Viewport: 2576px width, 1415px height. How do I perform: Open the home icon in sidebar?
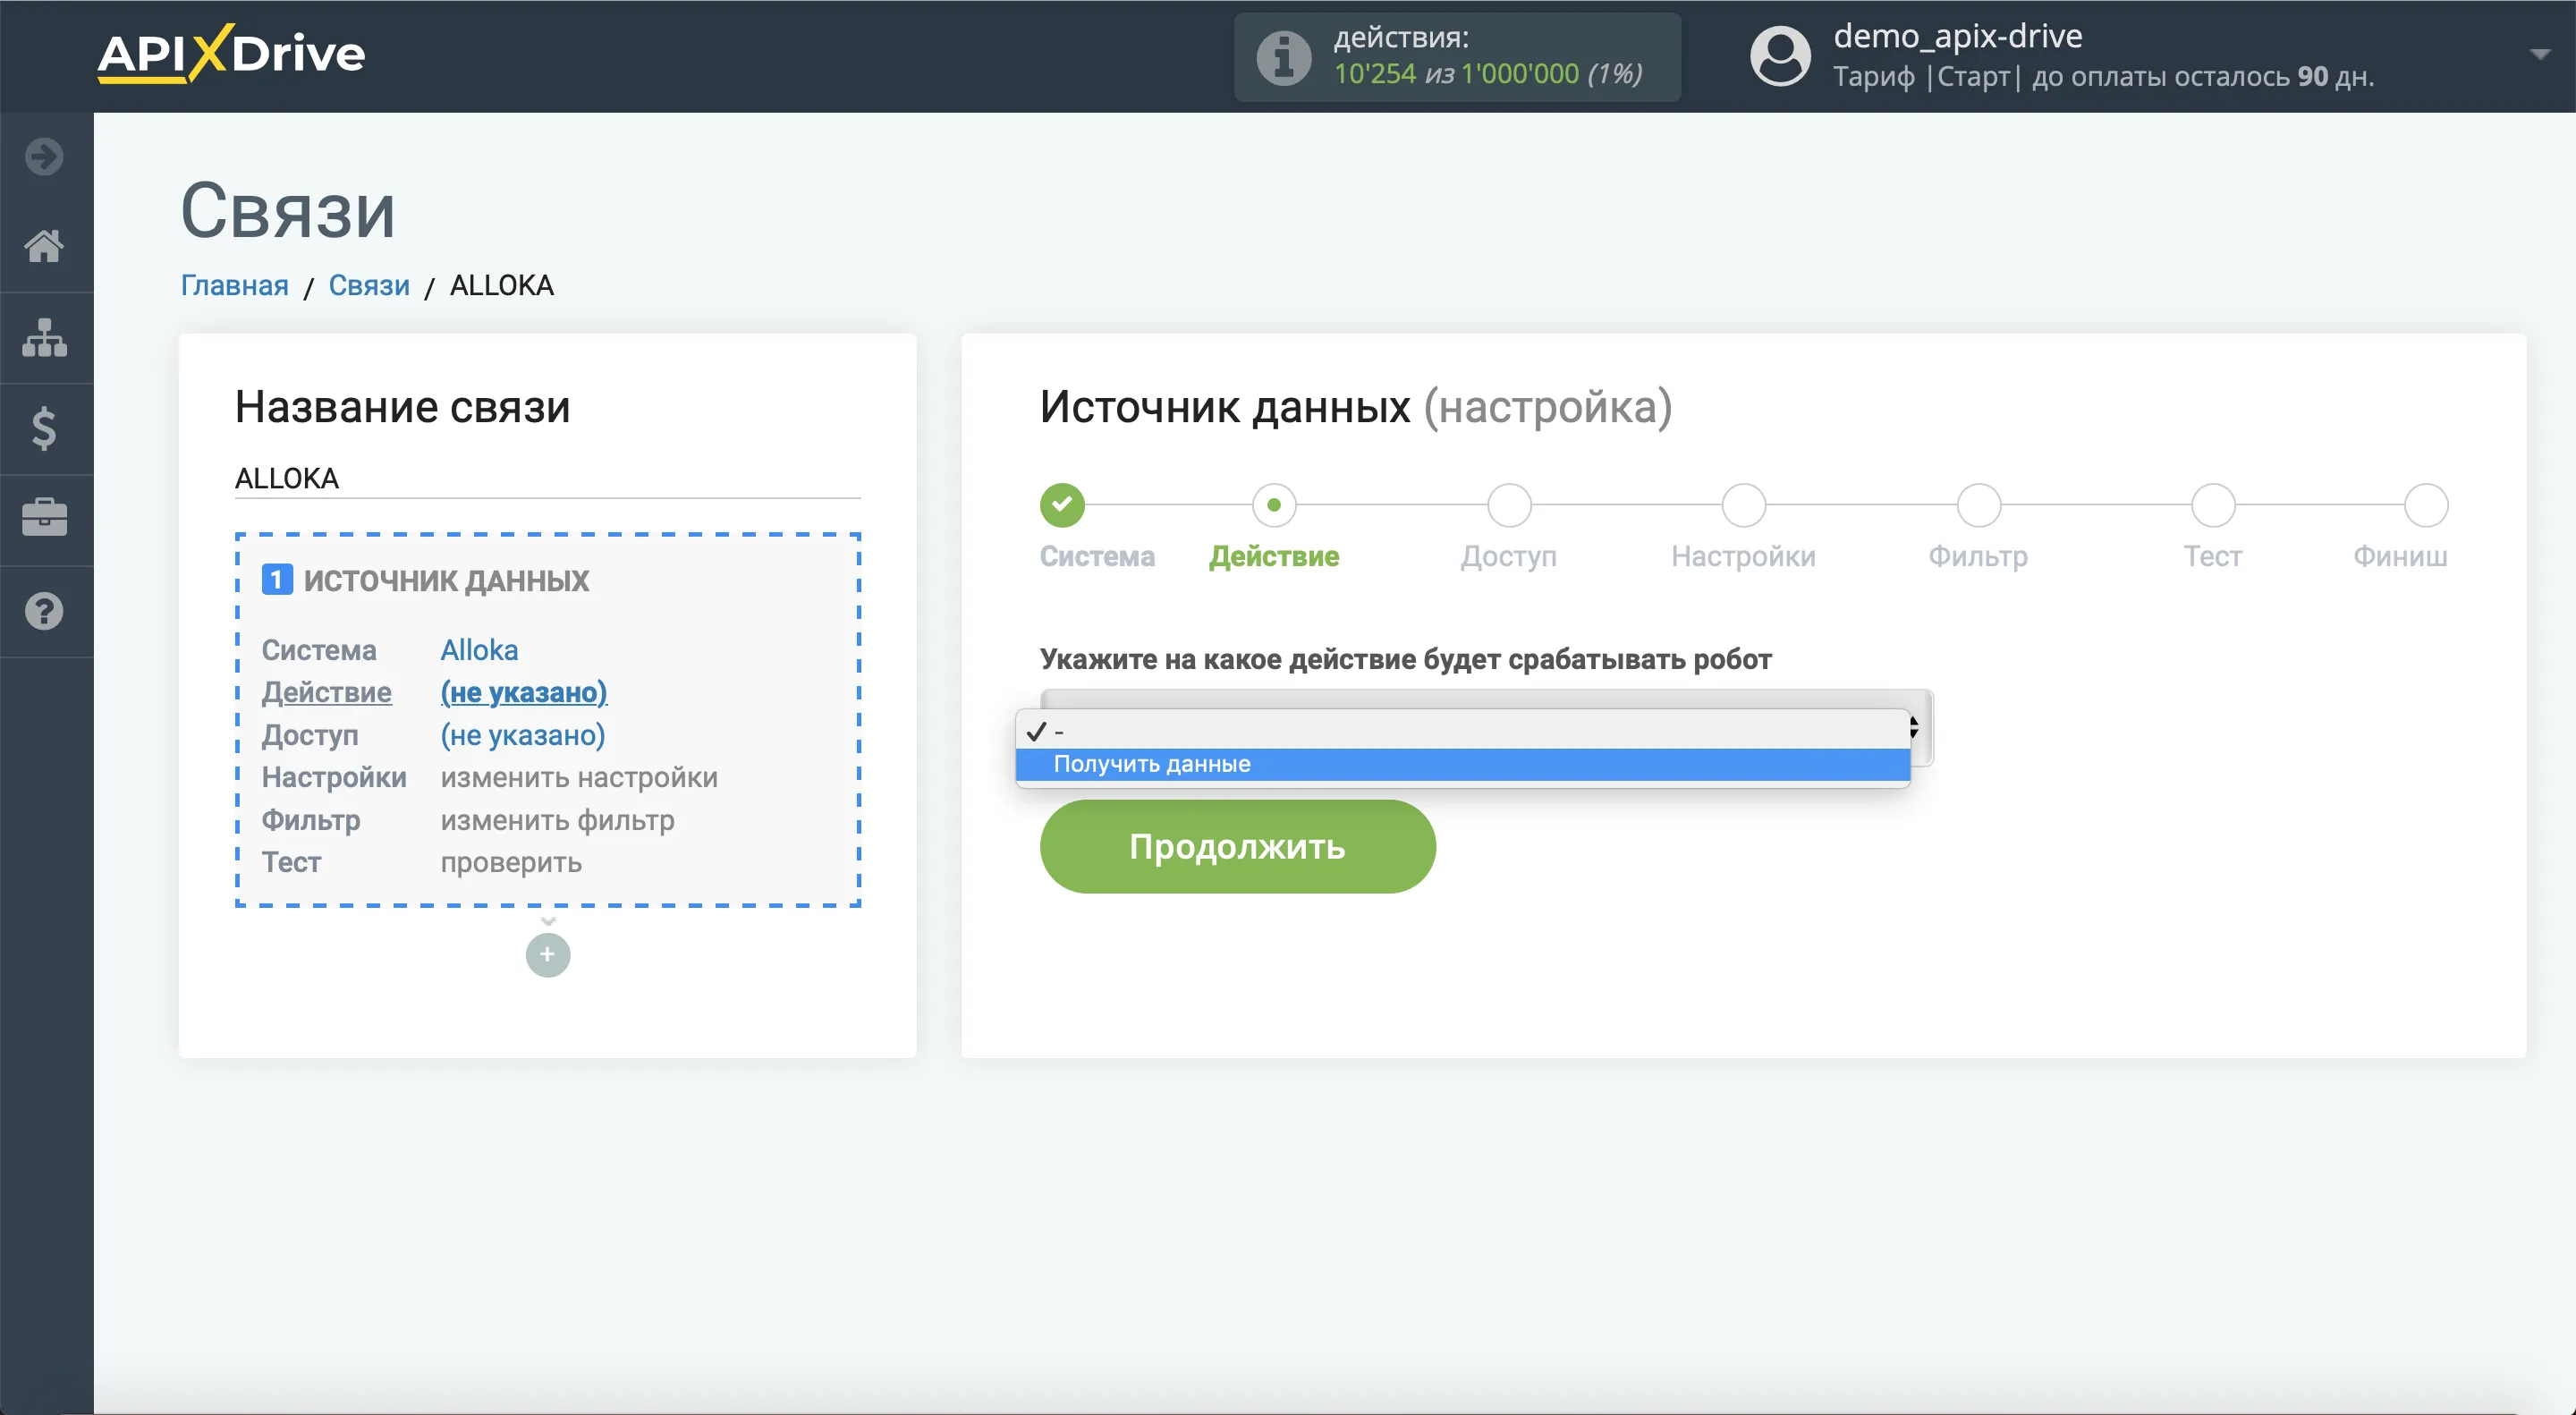pos(44,246)
